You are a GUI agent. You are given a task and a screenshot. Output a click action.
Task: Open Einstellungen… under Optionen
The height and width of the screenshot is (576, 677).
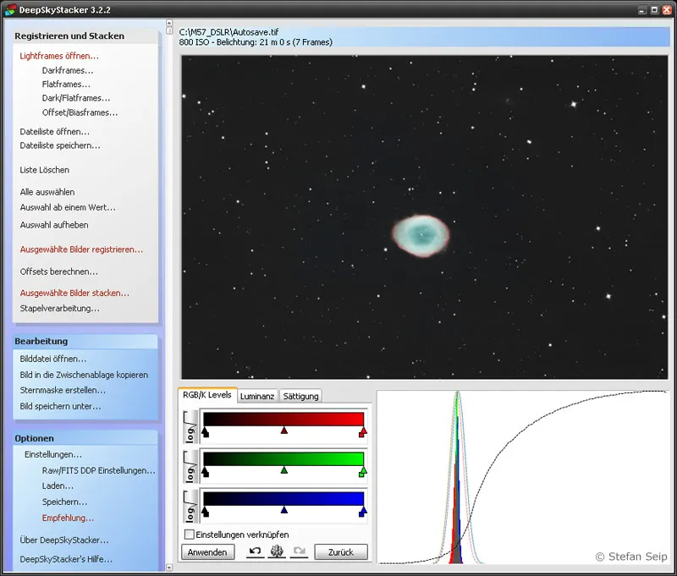point(53,455)
